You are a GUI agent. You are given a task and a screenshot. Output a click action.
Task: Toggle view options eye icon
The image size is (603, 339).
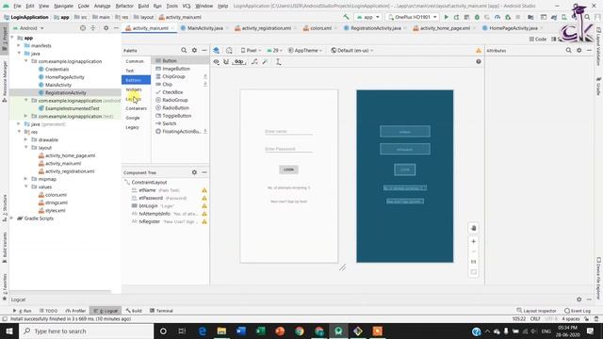tap(216, 61)
